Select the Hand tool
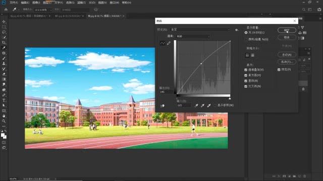The image size is (323, 181). tap(4, 116)
